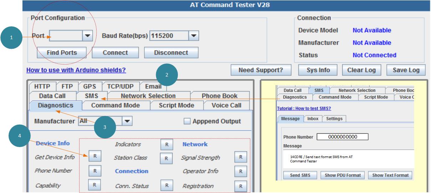The height and width of the screenshot is (193, 431).
Task: Select the Data Call tab in left panel
Action: (x=52, y=96)
